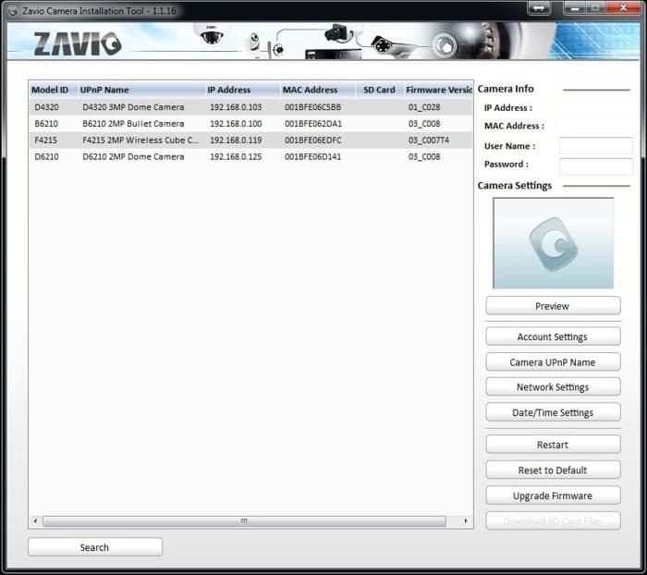Click firmware version 03_C007T4

[428, 141]
